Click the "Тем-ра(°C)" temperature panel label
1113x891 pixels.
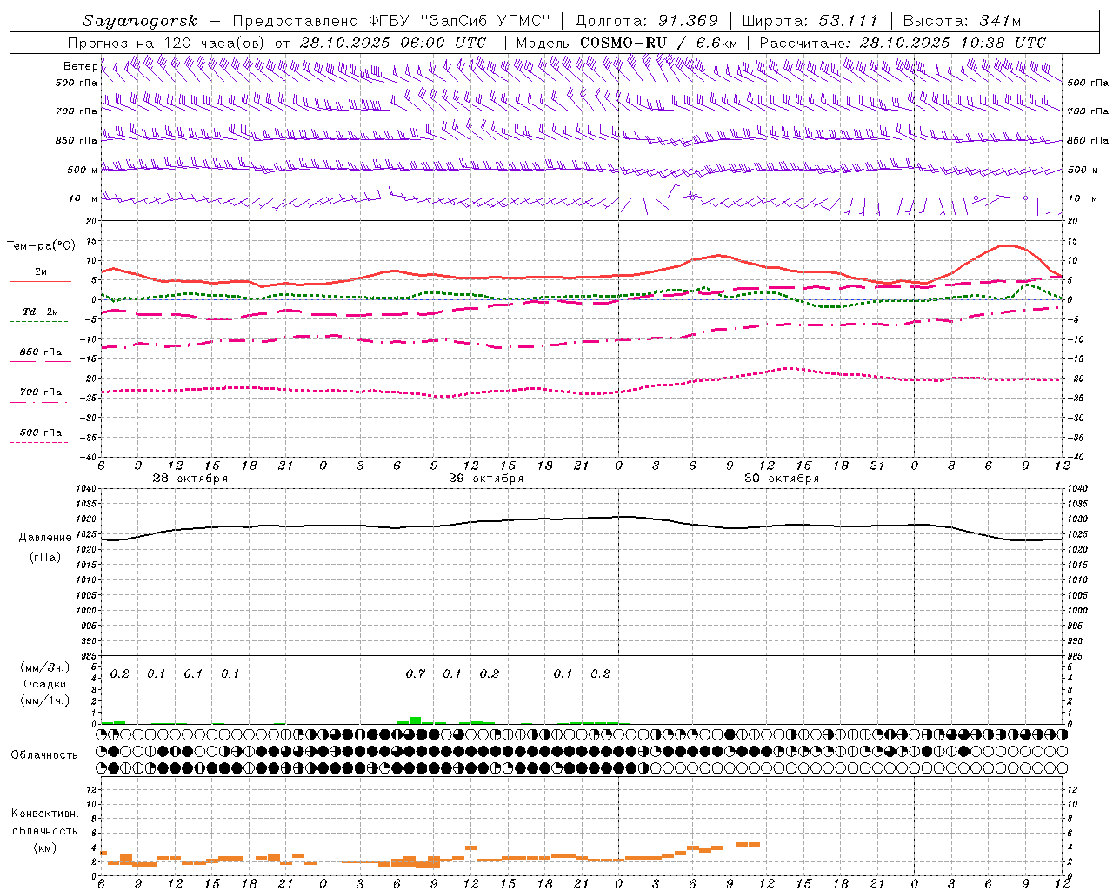click(41, 246)
